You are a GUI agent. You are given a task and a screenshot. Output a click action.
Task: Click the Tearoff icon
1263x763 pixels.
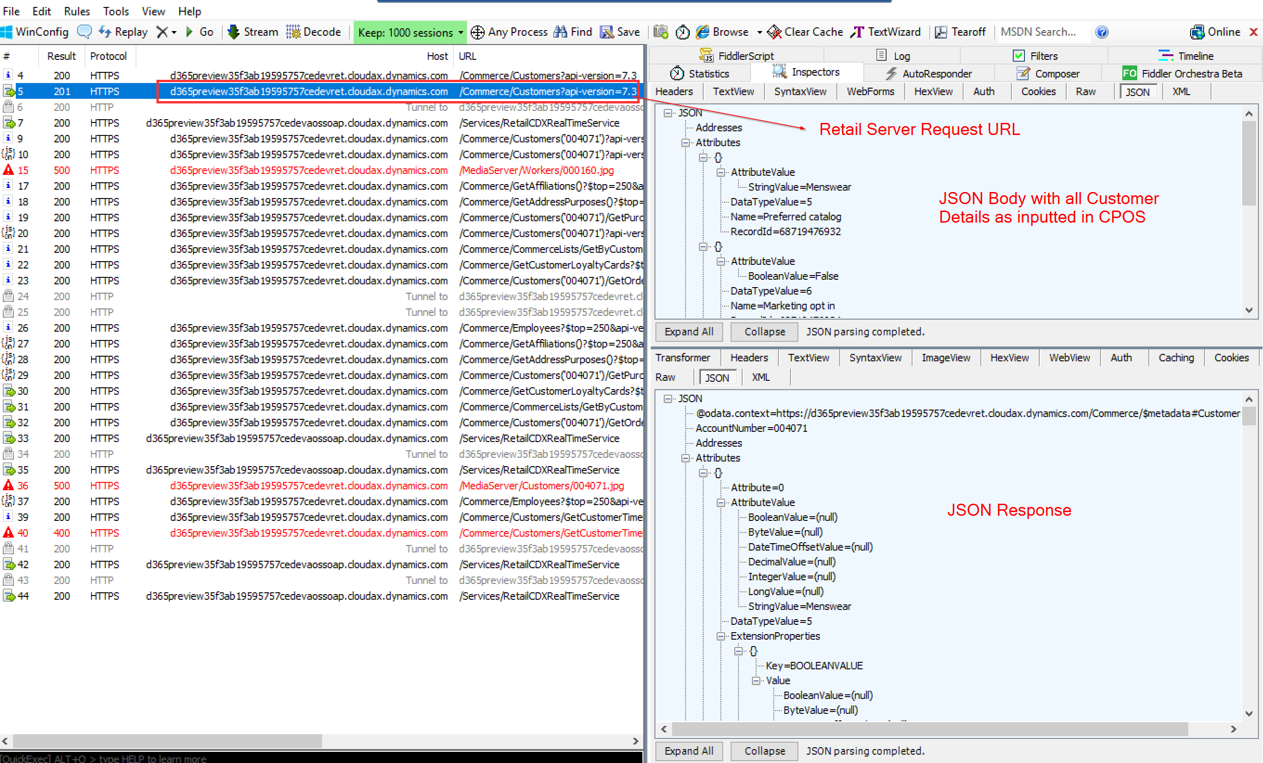[940, 32]
